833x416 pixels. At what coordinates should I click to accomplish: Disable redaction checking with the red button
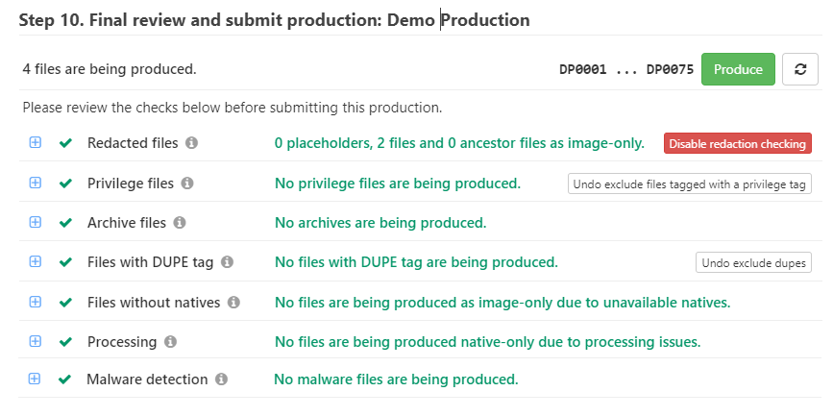click(x=737, y=144)
